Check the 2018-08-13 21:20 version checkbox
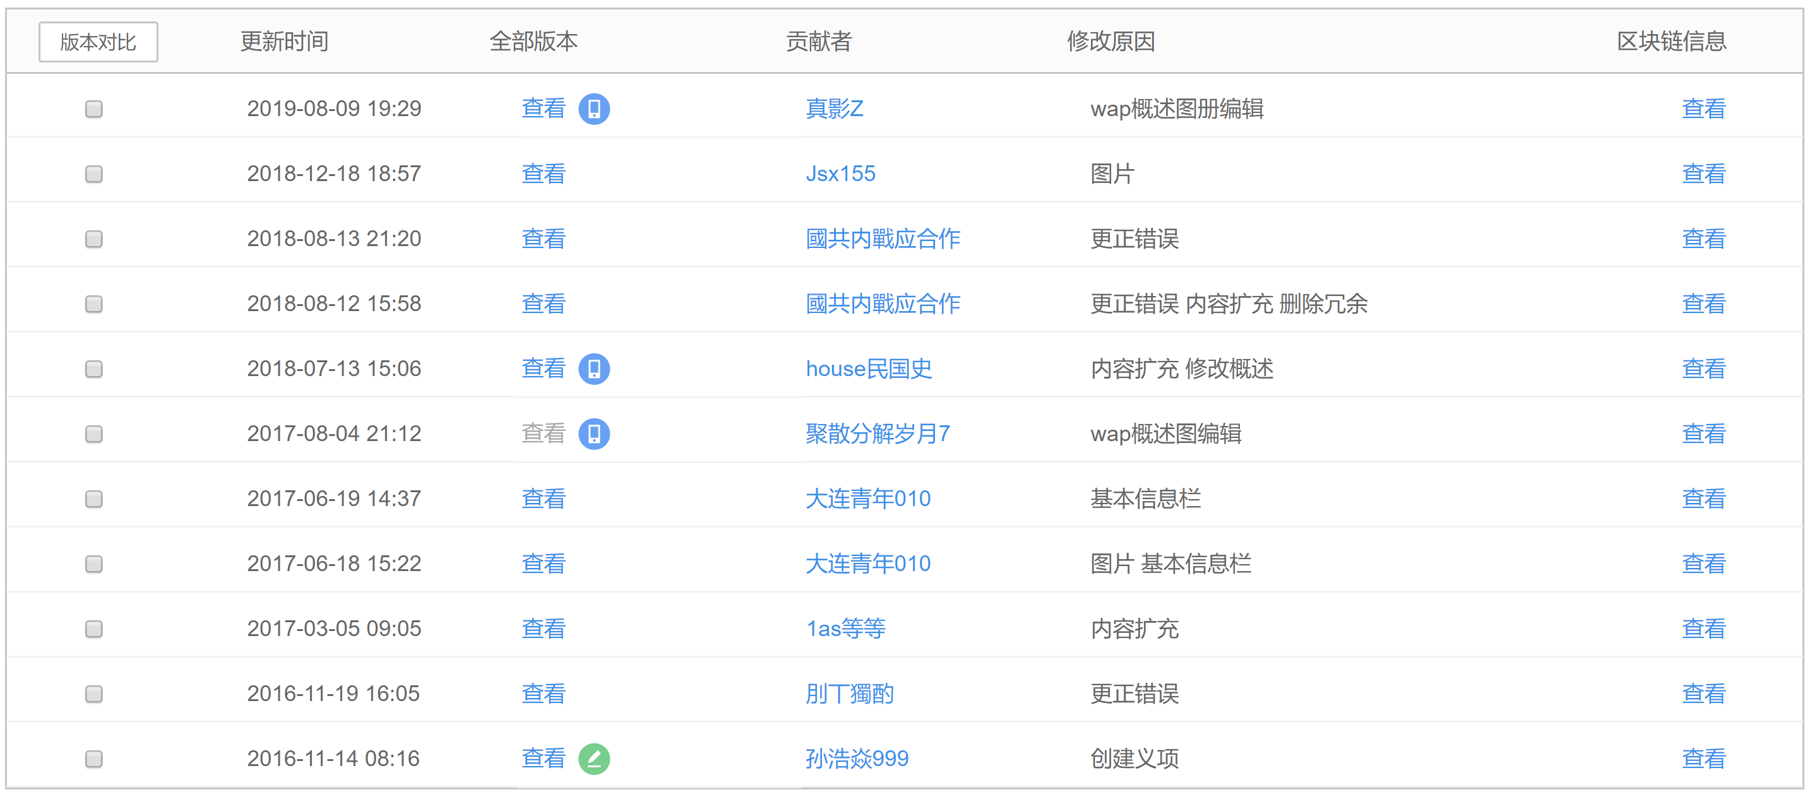1810x797 pixels. 93,239
